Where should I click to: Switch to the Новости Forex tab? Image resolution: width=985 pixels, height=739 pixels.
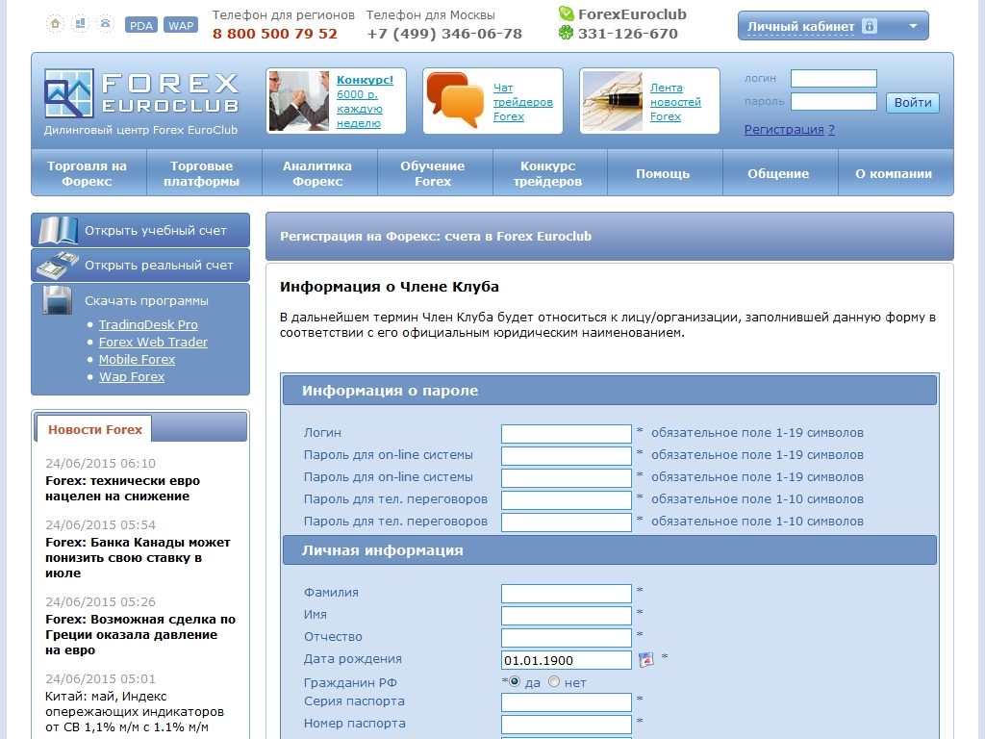94,429
